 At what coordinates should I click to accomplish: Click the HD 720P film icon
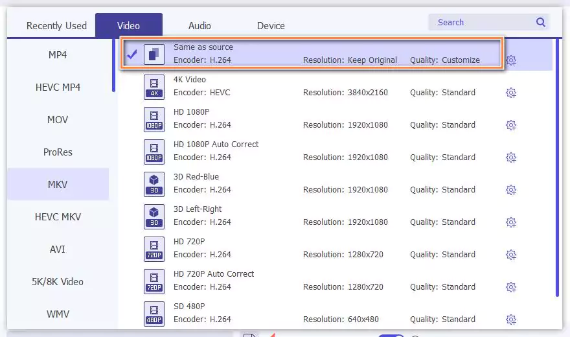coord(154,249)
